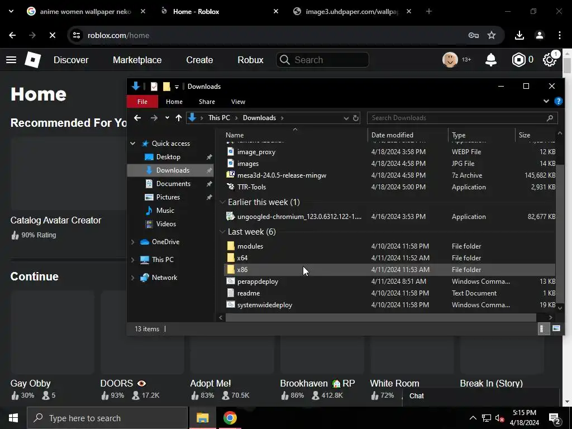
Task: Open Customize Quick Access Toolbar dropdown
Action: (177, 87)
